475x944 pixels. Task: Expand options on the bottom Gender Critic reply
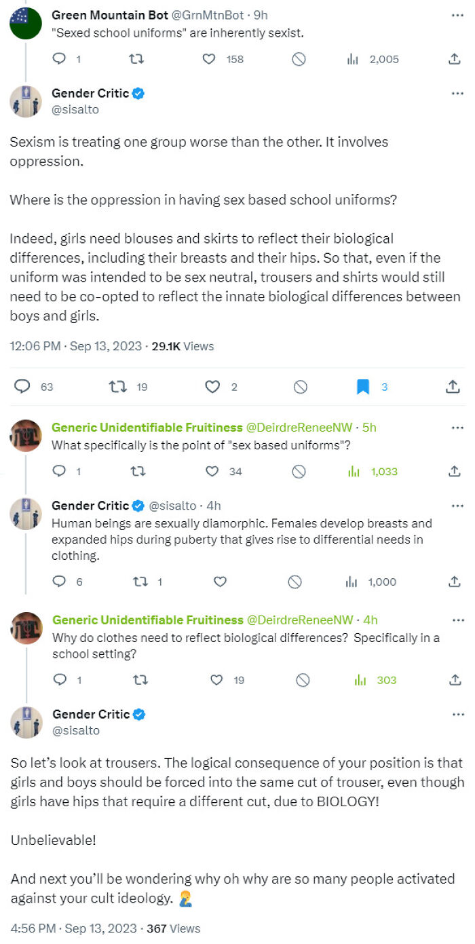pos(457,714)
